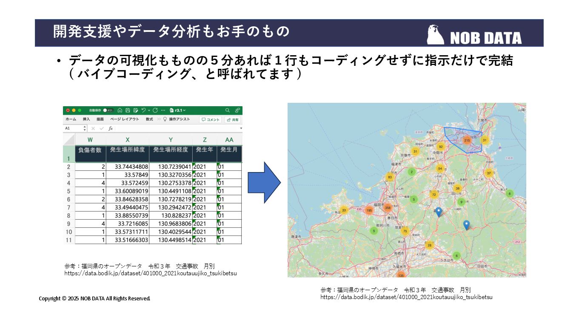The image size is (579, 325).
Task: Click the orange 215 cluster marker
Action: click(467, 140)
